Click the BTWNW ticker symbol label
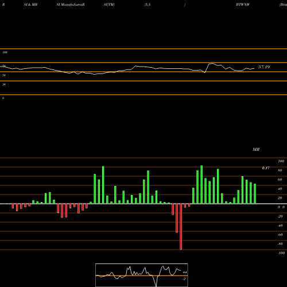This screenshot has height=287, width=287. click(x=243, y=5)
